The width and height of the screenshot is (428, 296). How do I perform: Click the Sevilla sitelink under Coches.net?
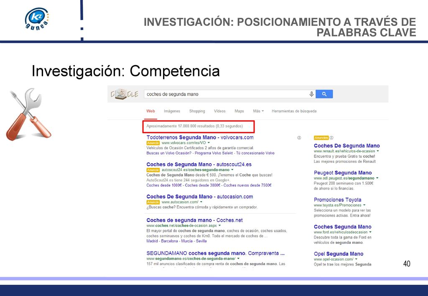(x=201, y=241)
